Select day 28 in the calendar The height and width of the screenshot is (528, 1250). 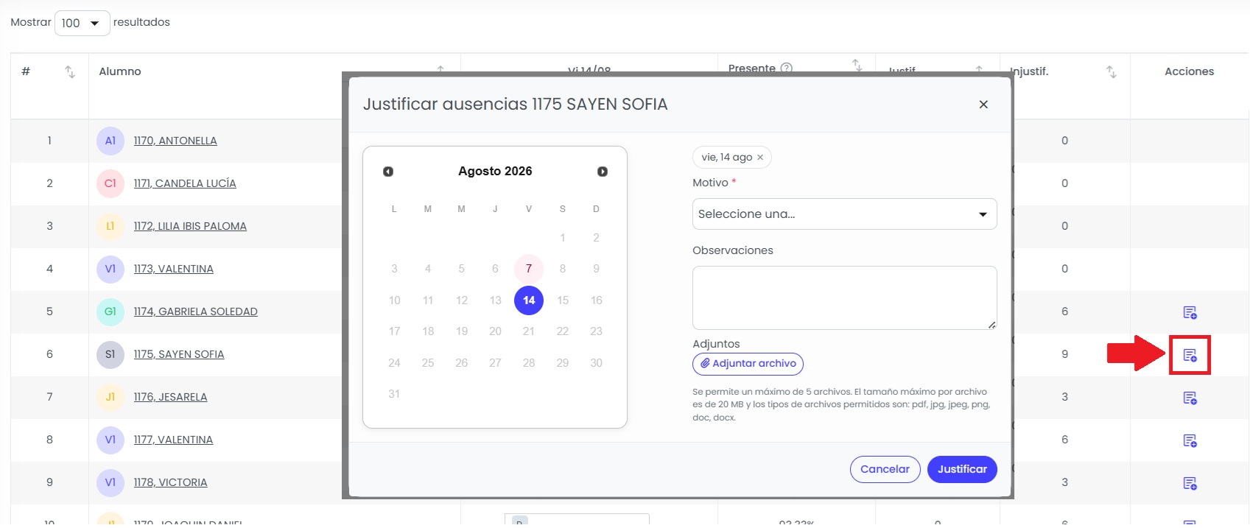click(x=529, y=363)
